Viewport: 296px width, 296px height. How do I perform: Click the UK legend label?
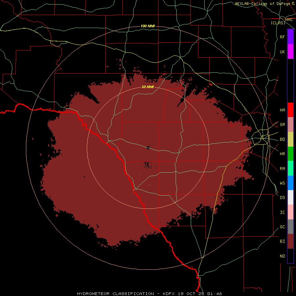(282, 52)
